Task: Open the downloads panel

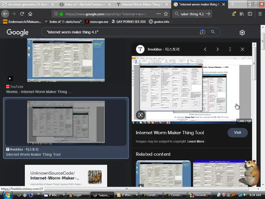Action: 234,14
